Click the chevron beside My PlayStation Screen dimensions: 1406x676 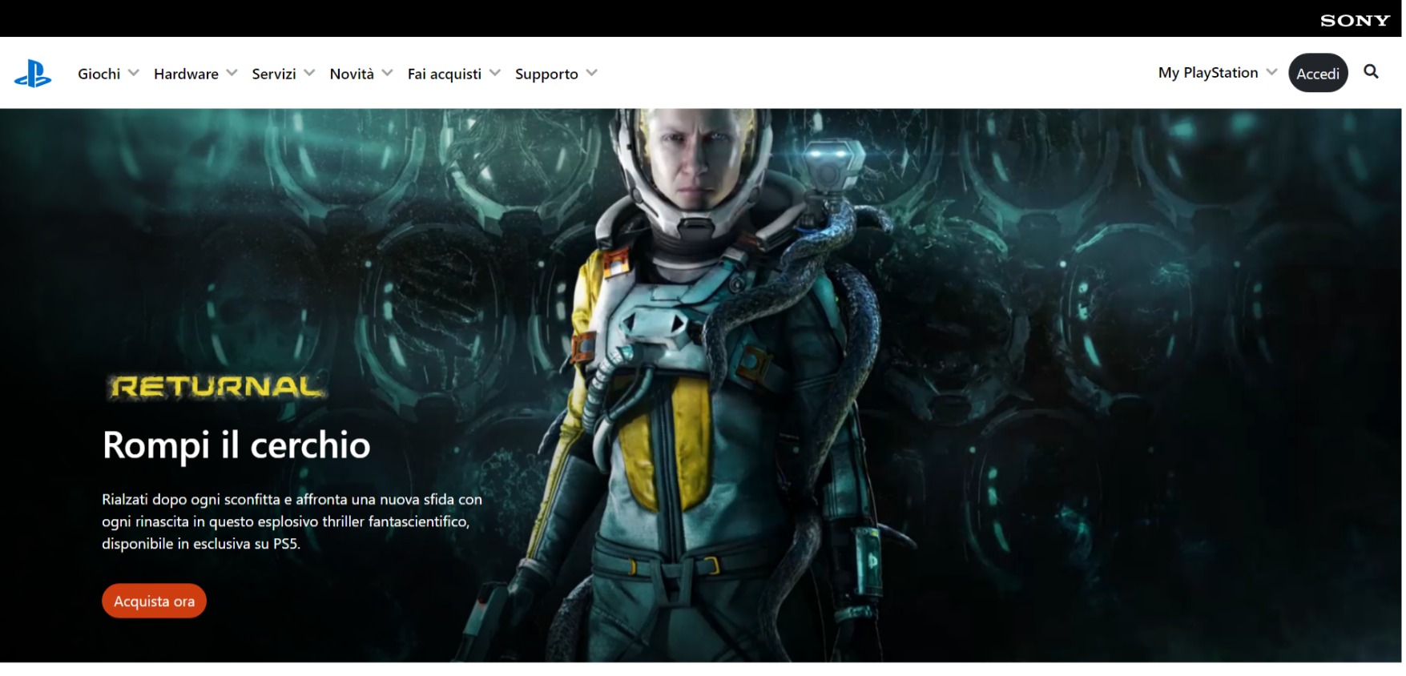point(1271,72)
